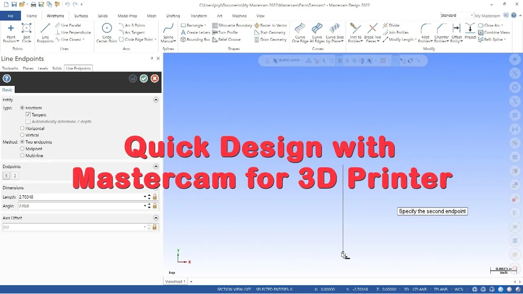Click Join Entities command

(x=395, y=32)
